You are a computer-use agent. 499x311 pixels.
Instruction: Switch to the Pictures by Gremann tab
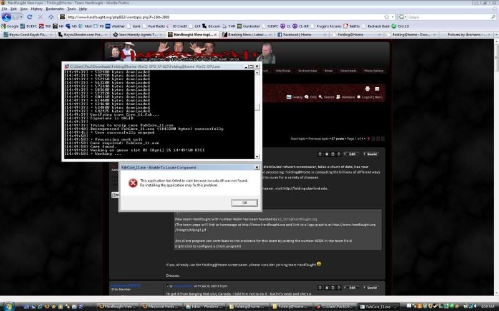(x=466, y=34)
